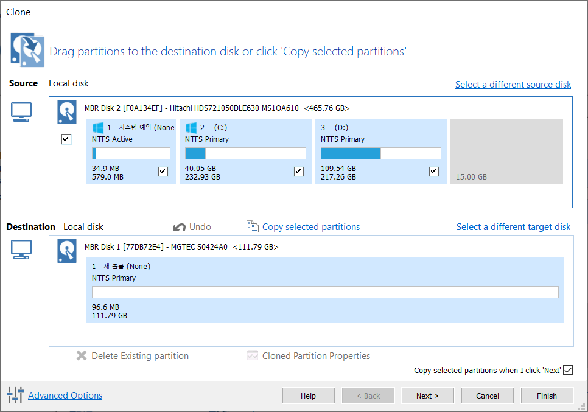Toggle 'Copy selected partitions when I click Next'
This screenshot has height=412, width=588.
click(568, 370)
